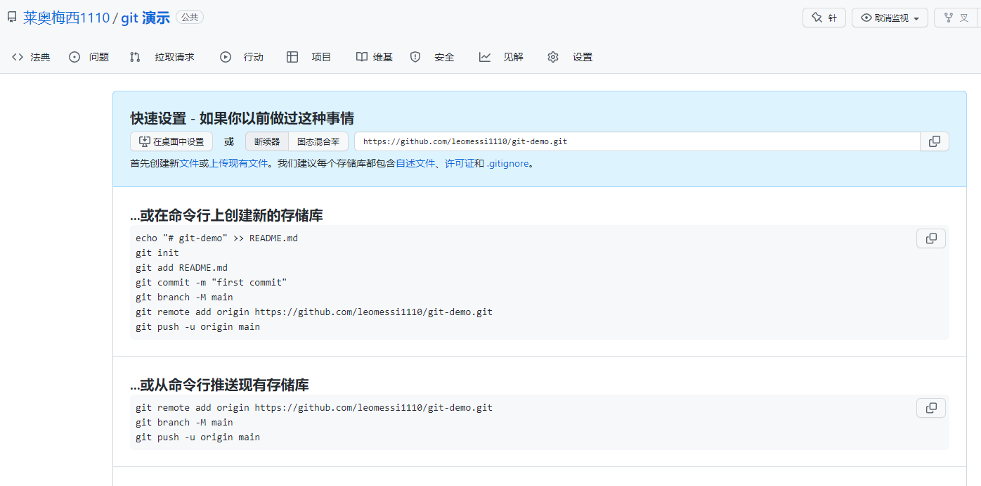Click the eye icon in 取消监视 button
Screen dimensions: 981x486
[866, 18]
